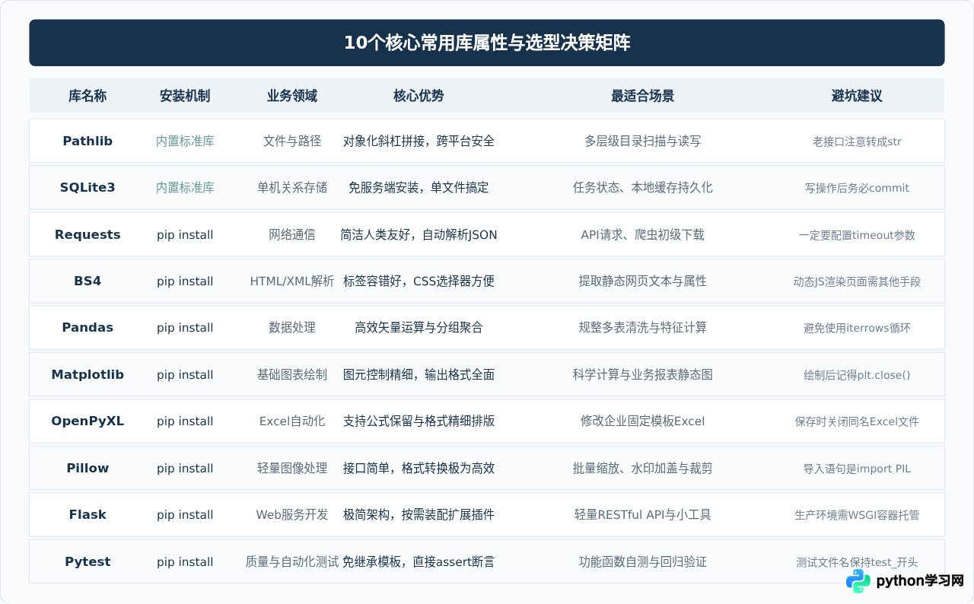
Task: Select the "最适合场景" column header
Action: (643, 96)
